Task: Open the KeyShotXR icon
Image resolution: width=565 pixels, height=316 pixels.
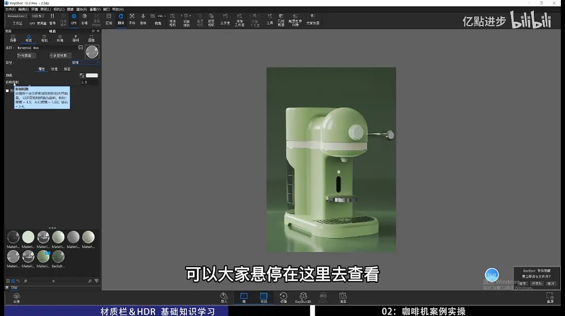Action: click(x=303, y=298)
